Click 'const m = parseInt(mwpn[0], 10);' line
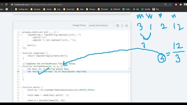 pos(46,100)
